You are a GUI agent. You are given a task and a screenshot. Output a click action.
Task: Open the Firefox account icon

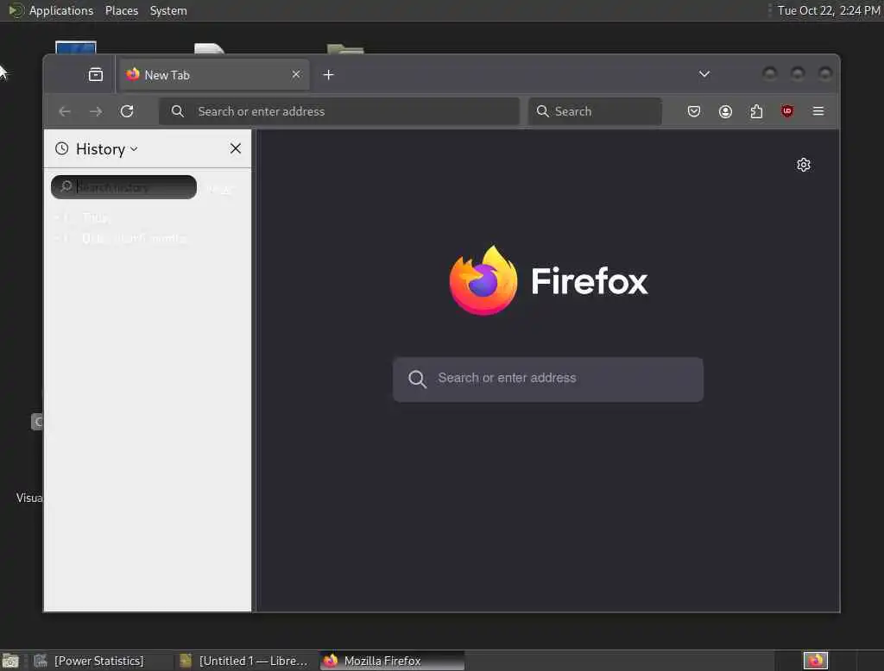725,111
